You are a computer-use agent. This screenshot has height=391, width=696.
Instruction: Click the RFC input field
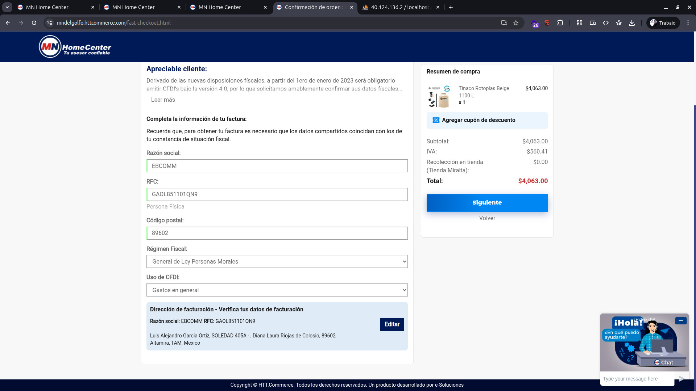[x=277, y=194]
